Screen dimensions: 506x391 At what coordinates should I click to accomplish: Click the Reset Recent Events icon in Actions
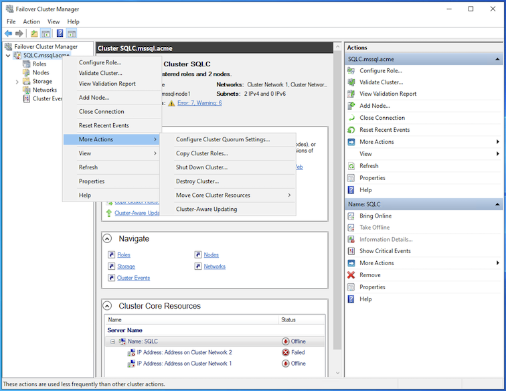coord(351,130)
